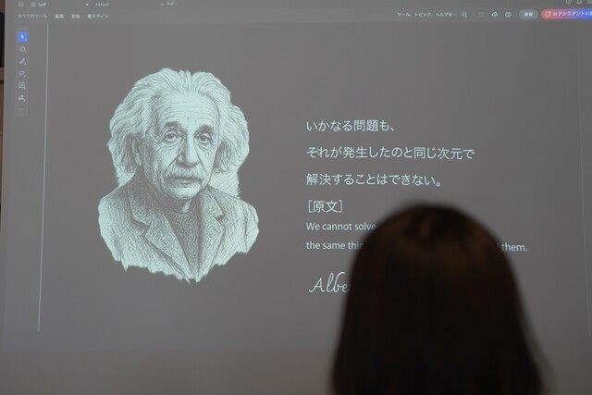Click the text line いかなる問題も、

pyautogui.click(x=351, y=126)
